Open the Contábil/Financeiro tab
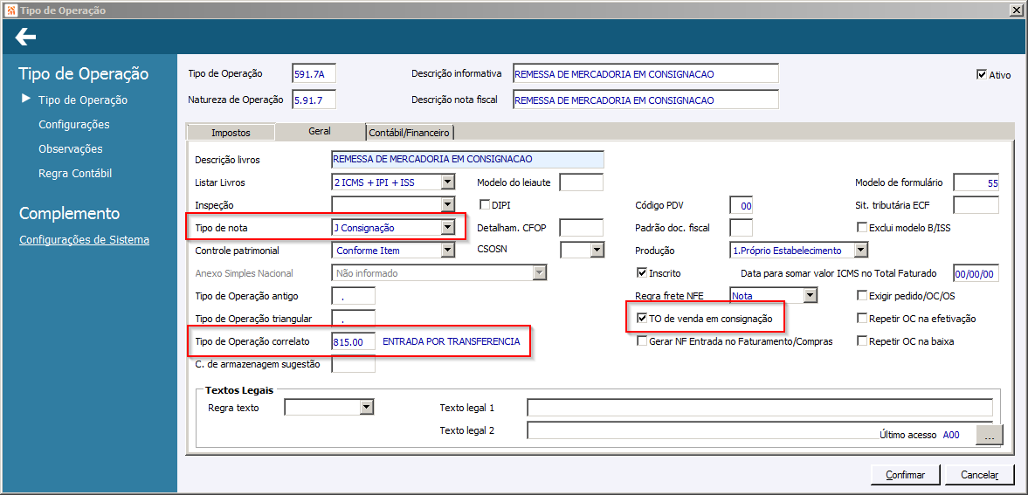This screenshot has height=495, width=1028. (x=410, y=133)
